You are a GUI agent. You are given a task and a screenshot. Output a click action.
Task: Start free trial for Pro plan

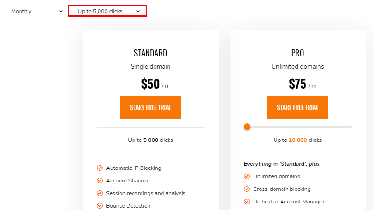coord(297,107)
